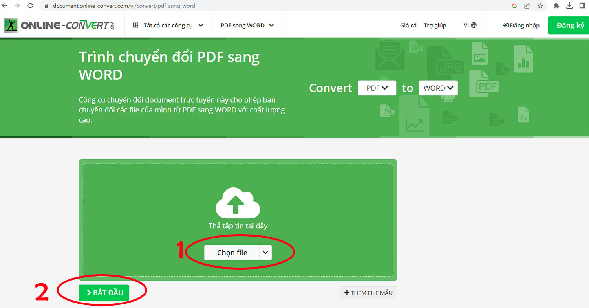589x308 pixels.
Task: Open Giá cả page
Action: coord(408,25)
